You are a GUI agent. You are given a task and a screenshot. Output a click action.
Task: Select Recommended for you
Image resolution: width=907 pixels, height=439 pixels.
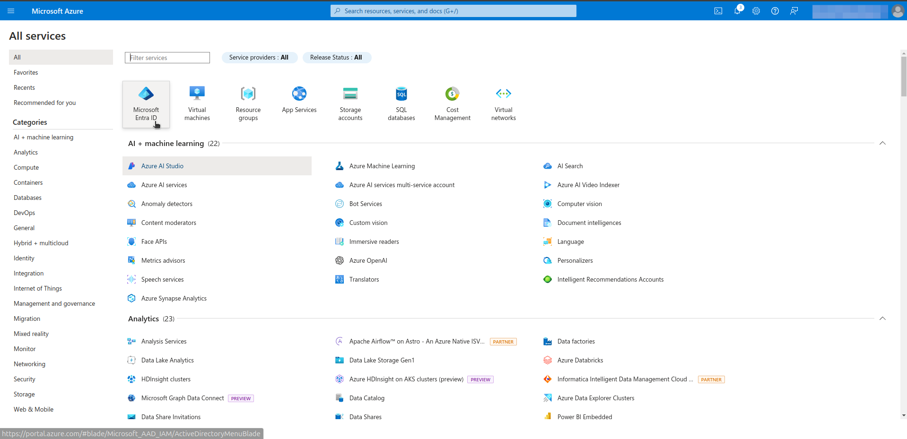[x=44, y=103]
